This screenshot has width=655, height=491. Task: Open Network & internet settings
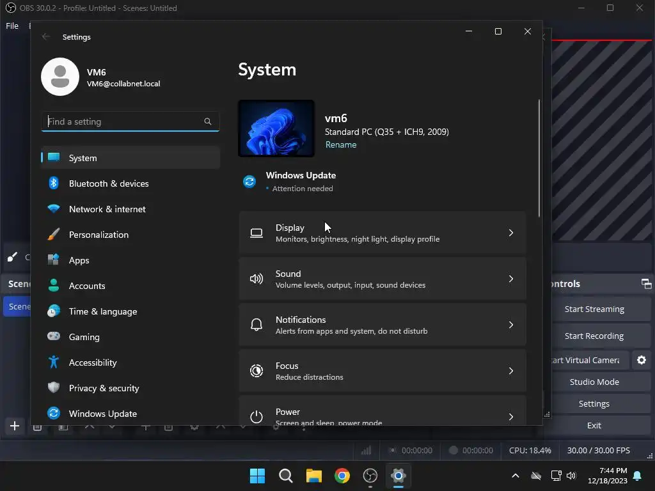[130, 209]
